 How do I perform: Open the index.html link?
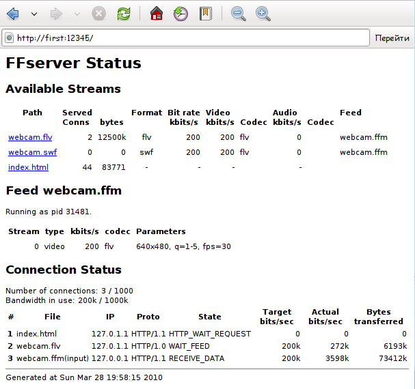coord(28,167)
